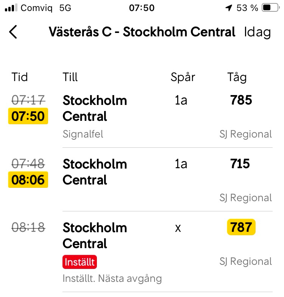
Task: Tap the Västerås C - Stockholm Central title
Action: coord(142,32)
